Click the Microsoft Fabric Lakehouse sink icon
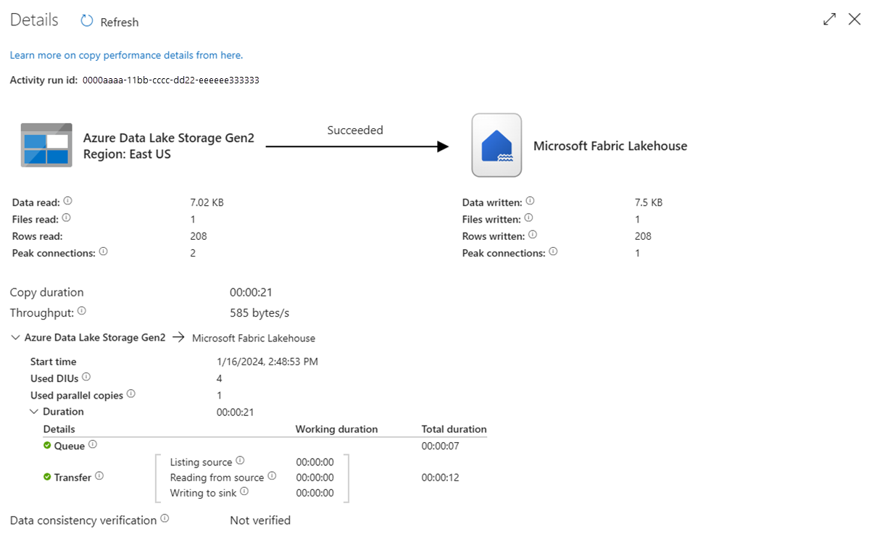 (496, 145)
